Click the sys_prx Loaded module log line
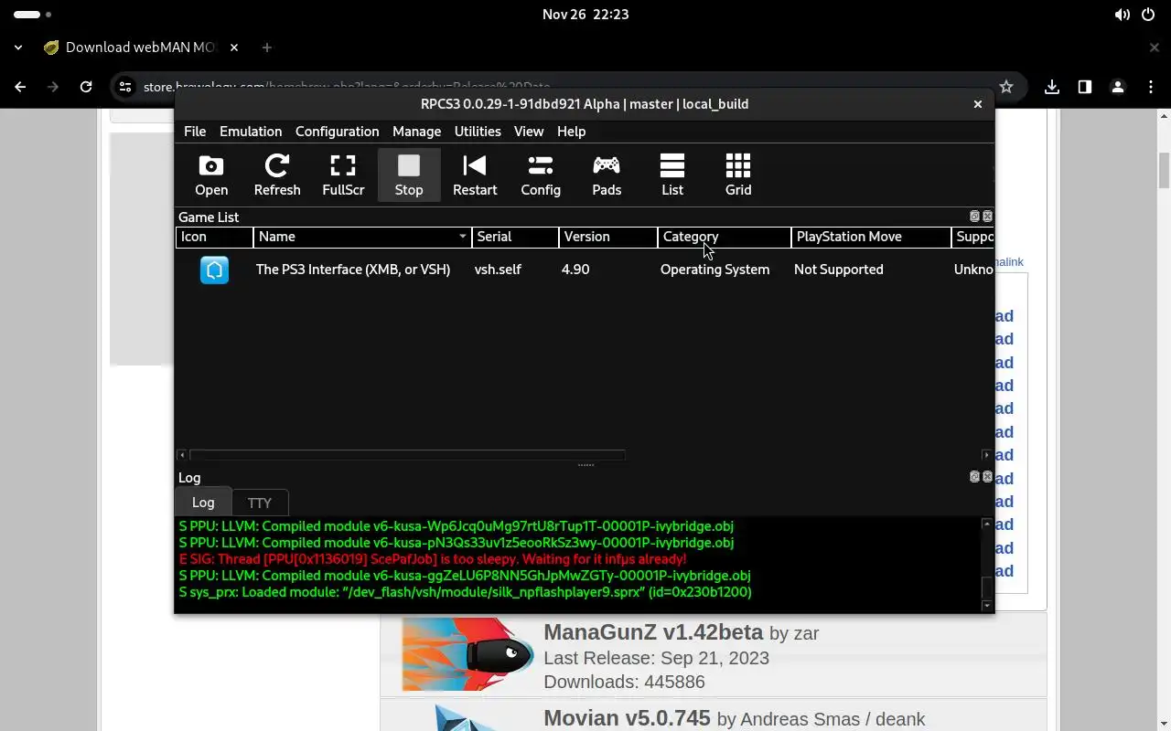The image size is (1171, 731). point(465,592)
